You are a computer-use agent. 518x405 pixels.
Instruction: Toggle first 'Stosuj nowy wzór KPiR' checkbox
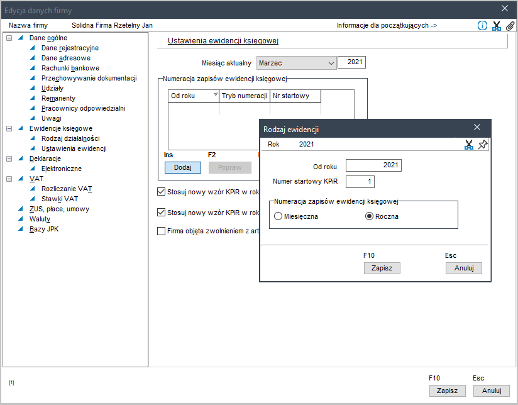[x=161, y=192]
